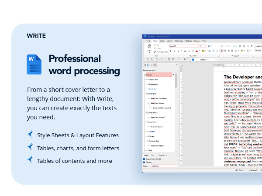Collapse the Body Text 2 node
262x196 pixels.
point(147,113)
